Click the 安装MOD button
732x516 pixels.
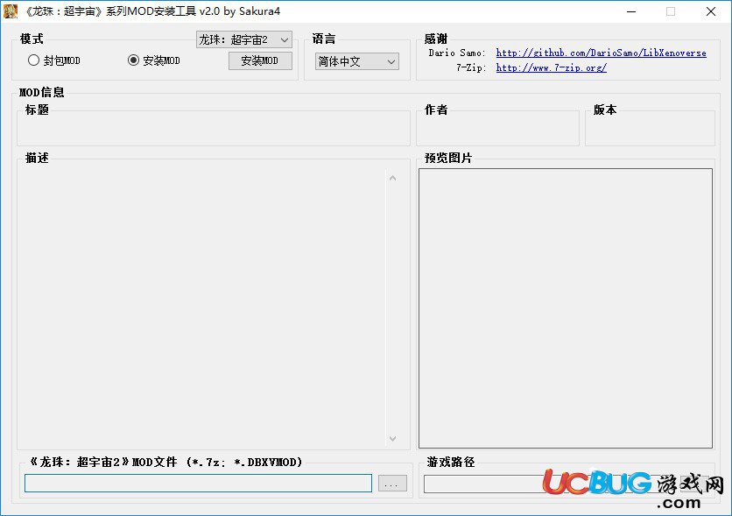(260, 60)
